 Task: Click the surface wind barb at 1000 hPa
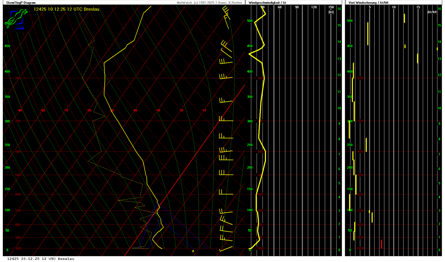[x=226, y=248]
